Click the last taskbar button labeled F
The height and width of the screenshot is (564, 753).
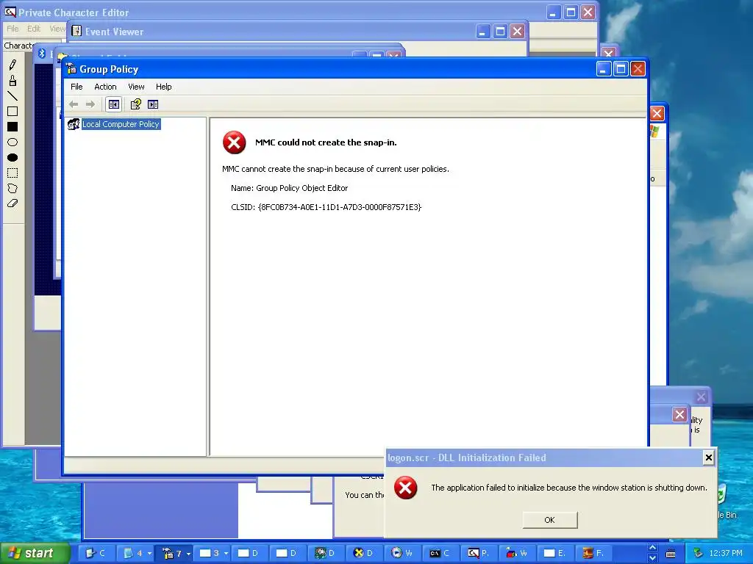pos(596,554)
